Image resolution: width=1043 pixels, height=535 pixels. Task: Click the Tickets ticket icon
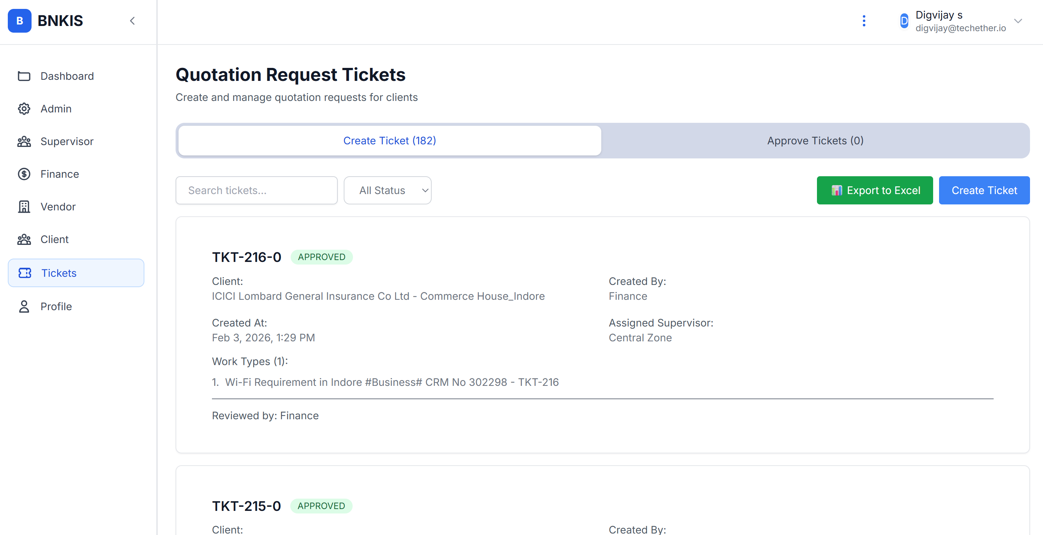[x=25, y=273]
